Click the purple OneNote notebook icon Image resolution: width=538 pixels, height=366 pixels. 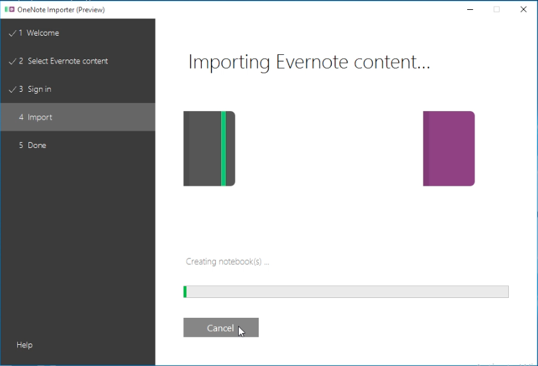point(449,149)
